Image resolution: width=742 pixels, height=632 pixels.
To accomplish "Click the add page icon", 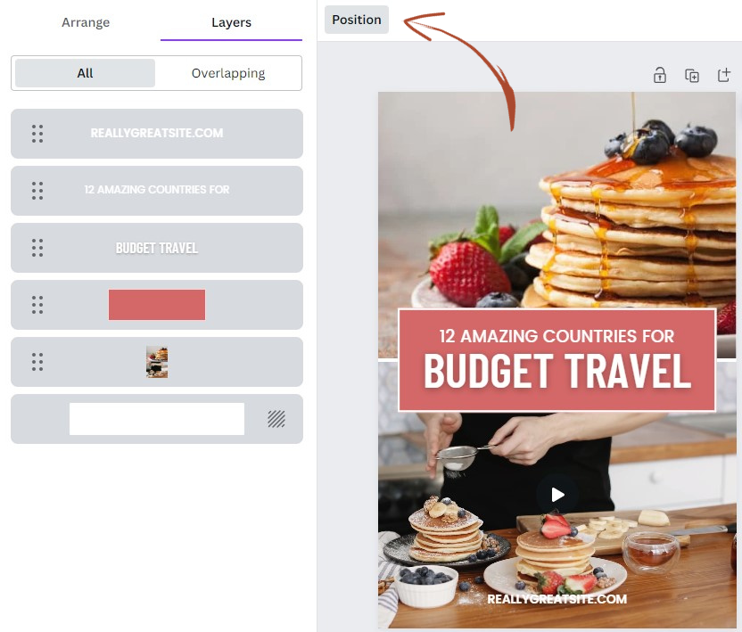I will pyautogui.click(x=724, y=75).
